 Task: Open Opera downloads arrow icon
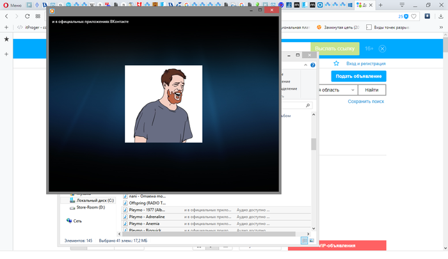coord(440,16)
